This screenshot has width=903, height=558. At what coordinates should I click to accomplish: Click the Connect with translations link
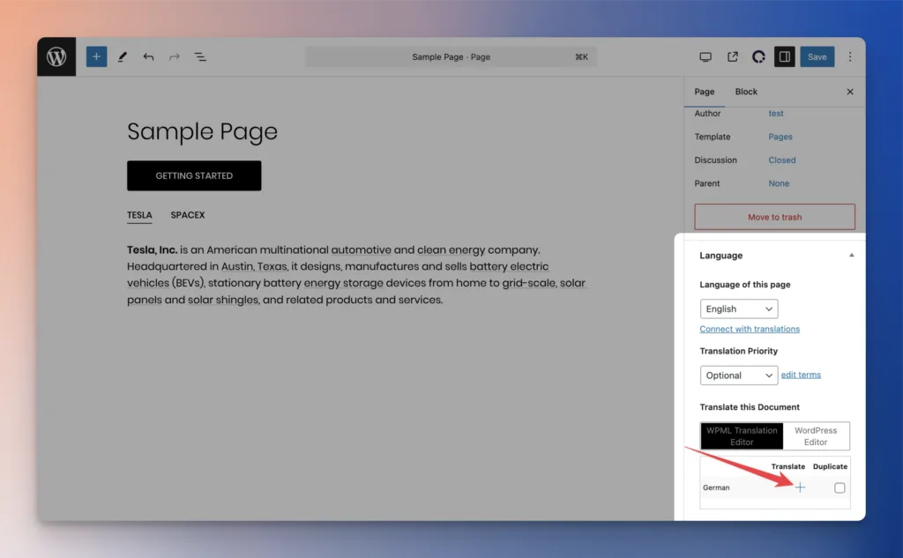pos(750,329)
